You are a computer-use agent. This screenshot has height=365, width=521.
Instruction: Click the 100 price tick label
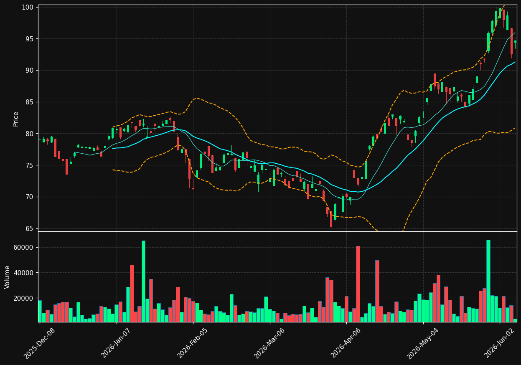[28, 7]
